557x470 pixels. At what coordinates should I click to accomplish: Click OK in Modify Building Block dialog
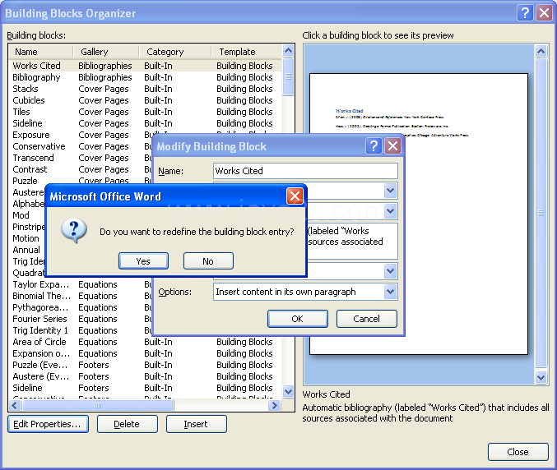pos(297,319)
